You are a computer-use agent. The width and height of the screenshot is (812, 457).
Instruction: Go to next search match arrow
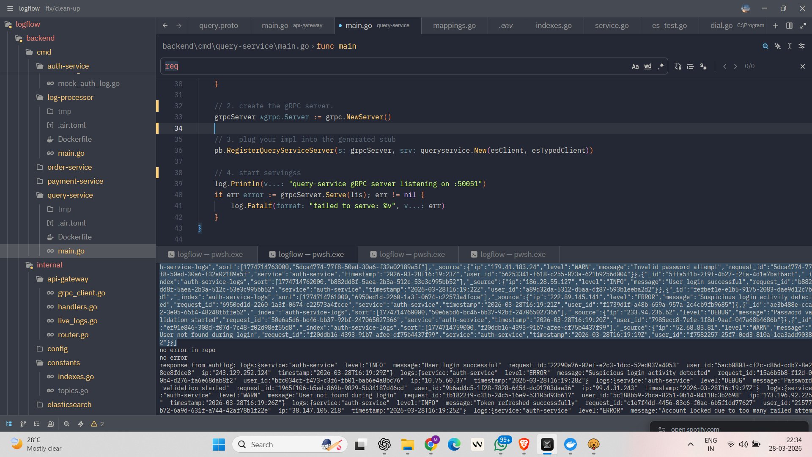[735, 66]
